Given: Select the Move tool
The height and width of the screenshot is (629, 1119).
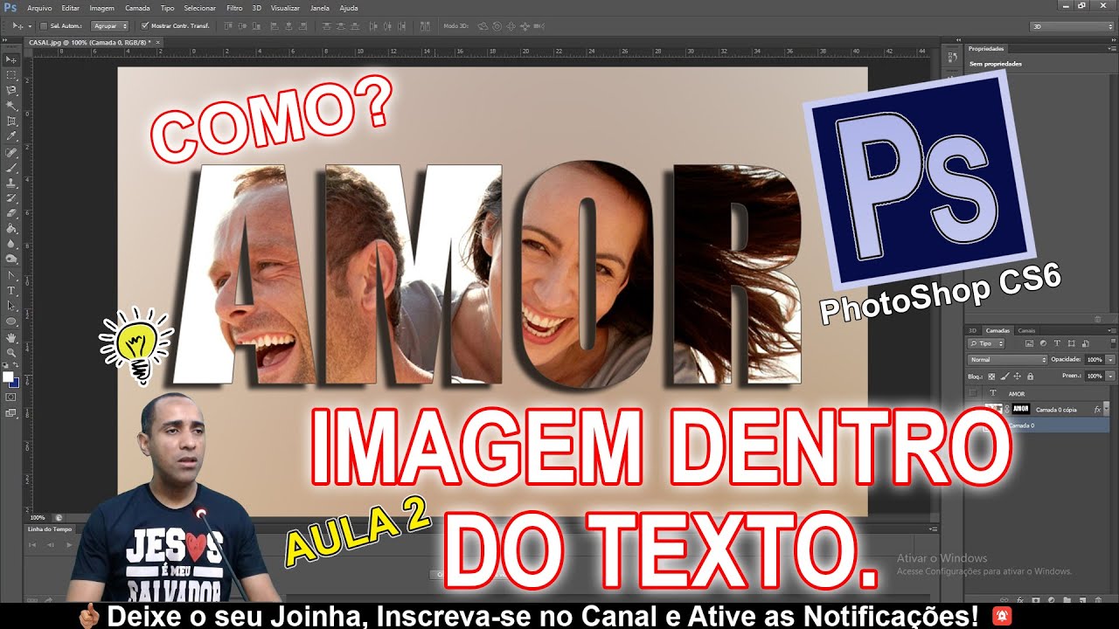Looking at the screenshot, I should 11,59.
